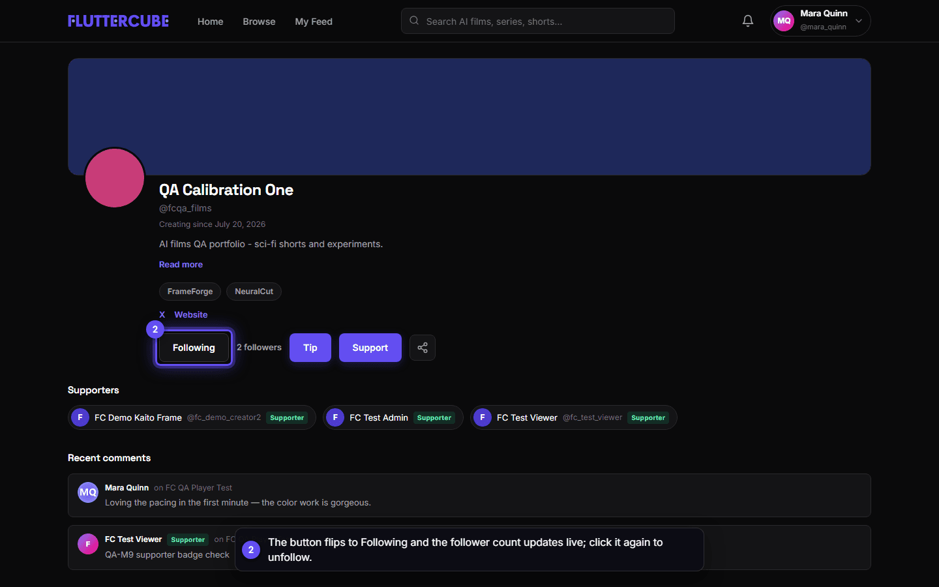
Task: Open the Browse nav item
Action: pyautogui.click(x=259, y=22)
